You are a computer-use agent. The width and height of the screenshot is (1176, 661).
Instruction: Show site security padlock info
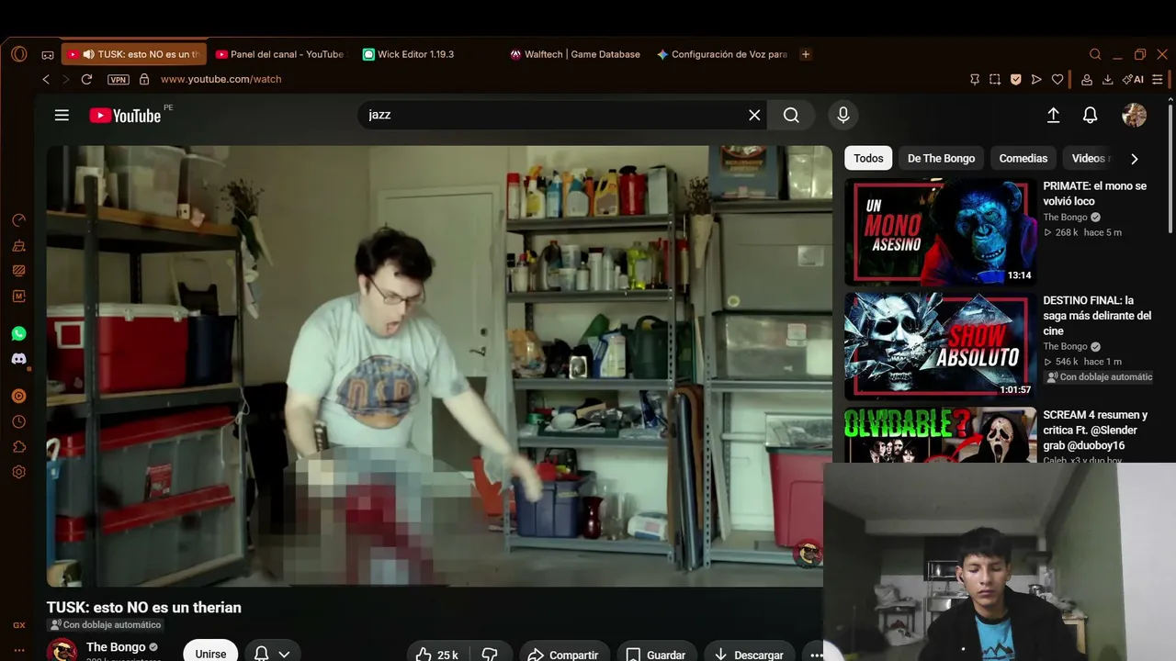pyautogui.click(x=144, y=79)
